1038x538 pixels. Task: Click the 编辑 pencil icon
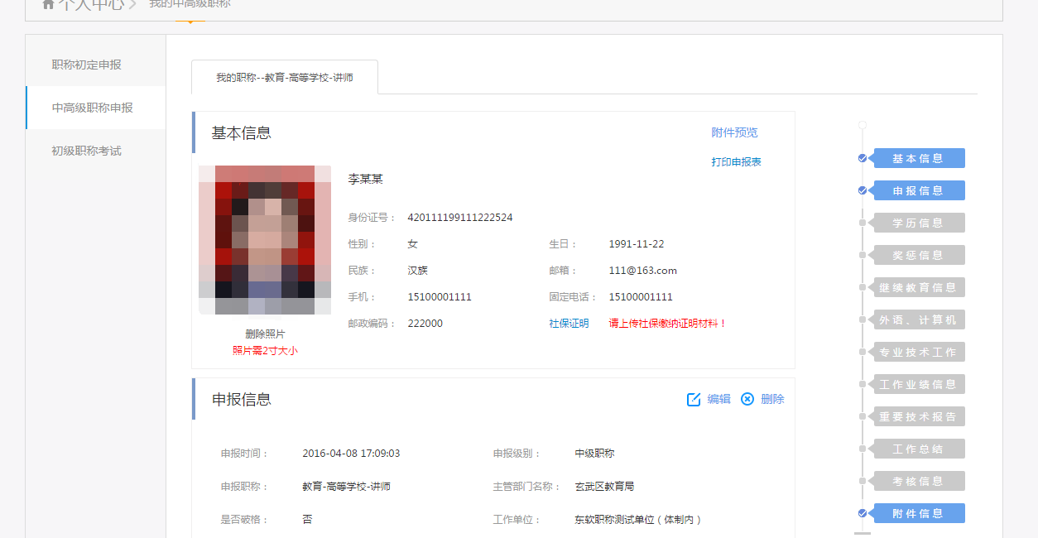(x=694, y=400)
